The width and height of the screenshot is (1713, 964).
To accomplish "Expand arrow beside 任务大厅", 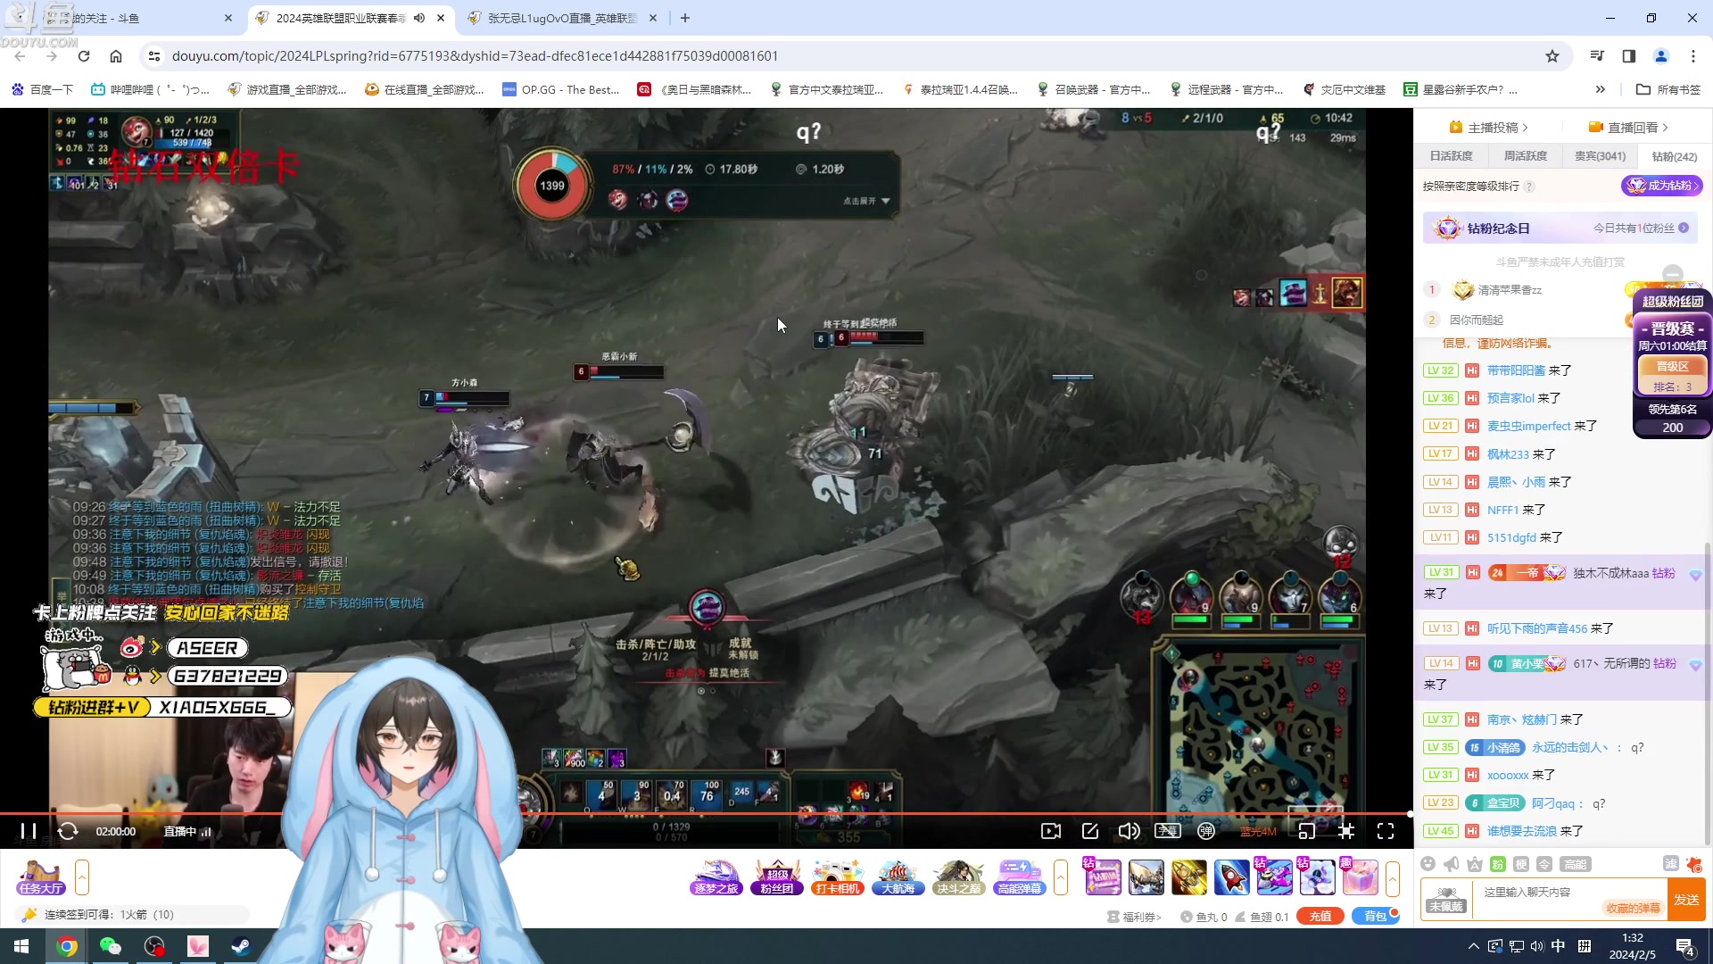I will [82, 877].
